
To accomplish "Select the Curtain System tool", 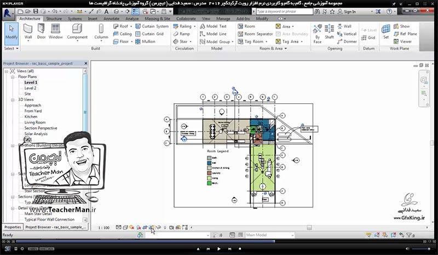I will tap(152, 26).
